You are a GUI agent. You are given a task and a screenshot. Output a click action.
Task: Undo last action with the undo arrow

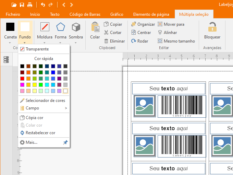pos(43,5)
